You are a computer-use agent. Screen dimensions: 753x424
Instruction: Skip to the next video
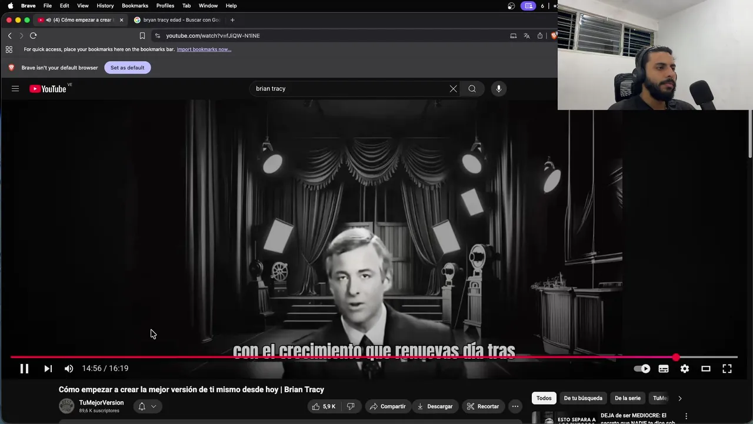tap(48, 369)
